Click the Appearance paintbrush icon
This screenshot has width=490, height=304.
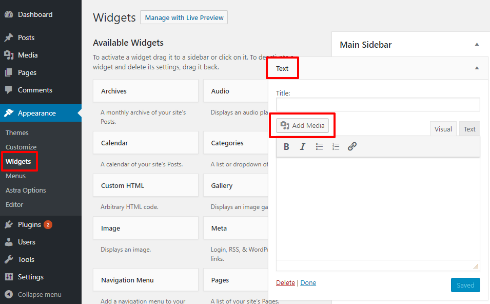click(x=9, y=113)
